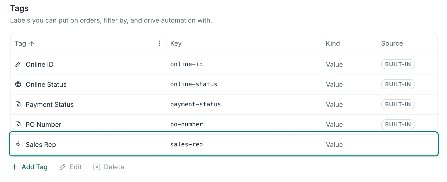Click the BUILT-IN badge in Online Status row

[398, 84]
